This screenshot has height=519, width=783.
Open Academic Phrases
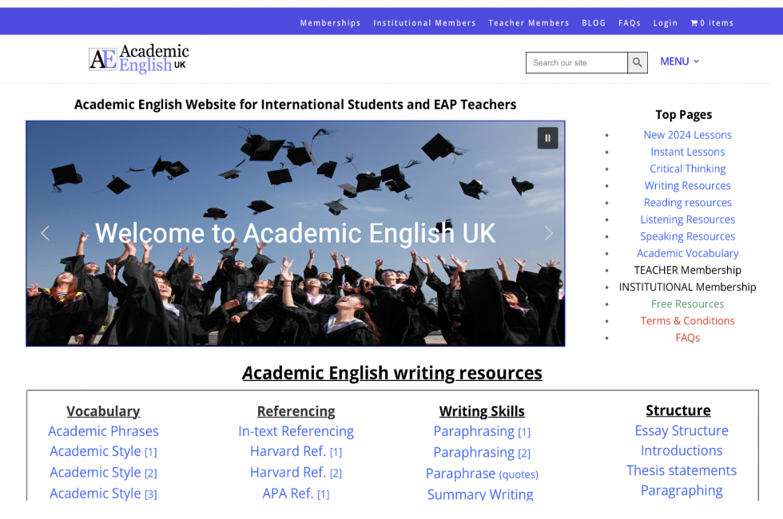[103, 431]
